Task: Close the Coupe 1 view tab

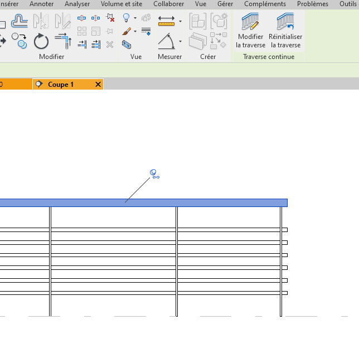Action: click(98, 85)
